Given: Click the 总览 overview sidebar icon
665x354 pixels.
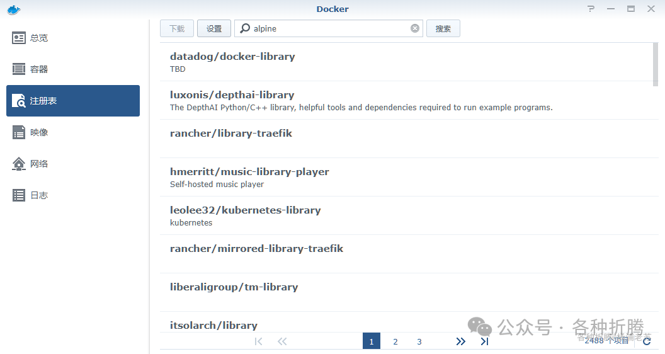Looking at the screenshot, I should point(19,38).
